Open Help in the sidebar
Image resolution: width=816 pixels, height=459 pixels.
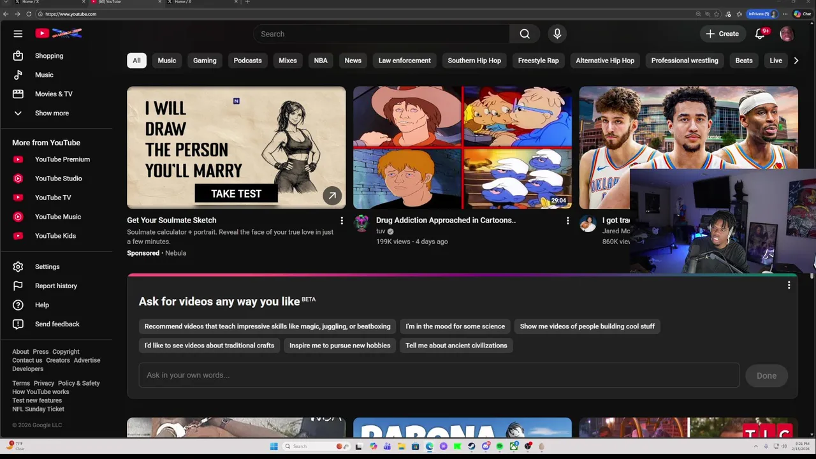pyautogui.click(x=41, y=305)
